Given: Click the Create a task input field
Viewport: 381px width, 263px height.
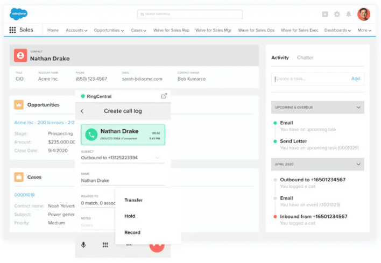Looking at the screenshot, I should [311, 79].
